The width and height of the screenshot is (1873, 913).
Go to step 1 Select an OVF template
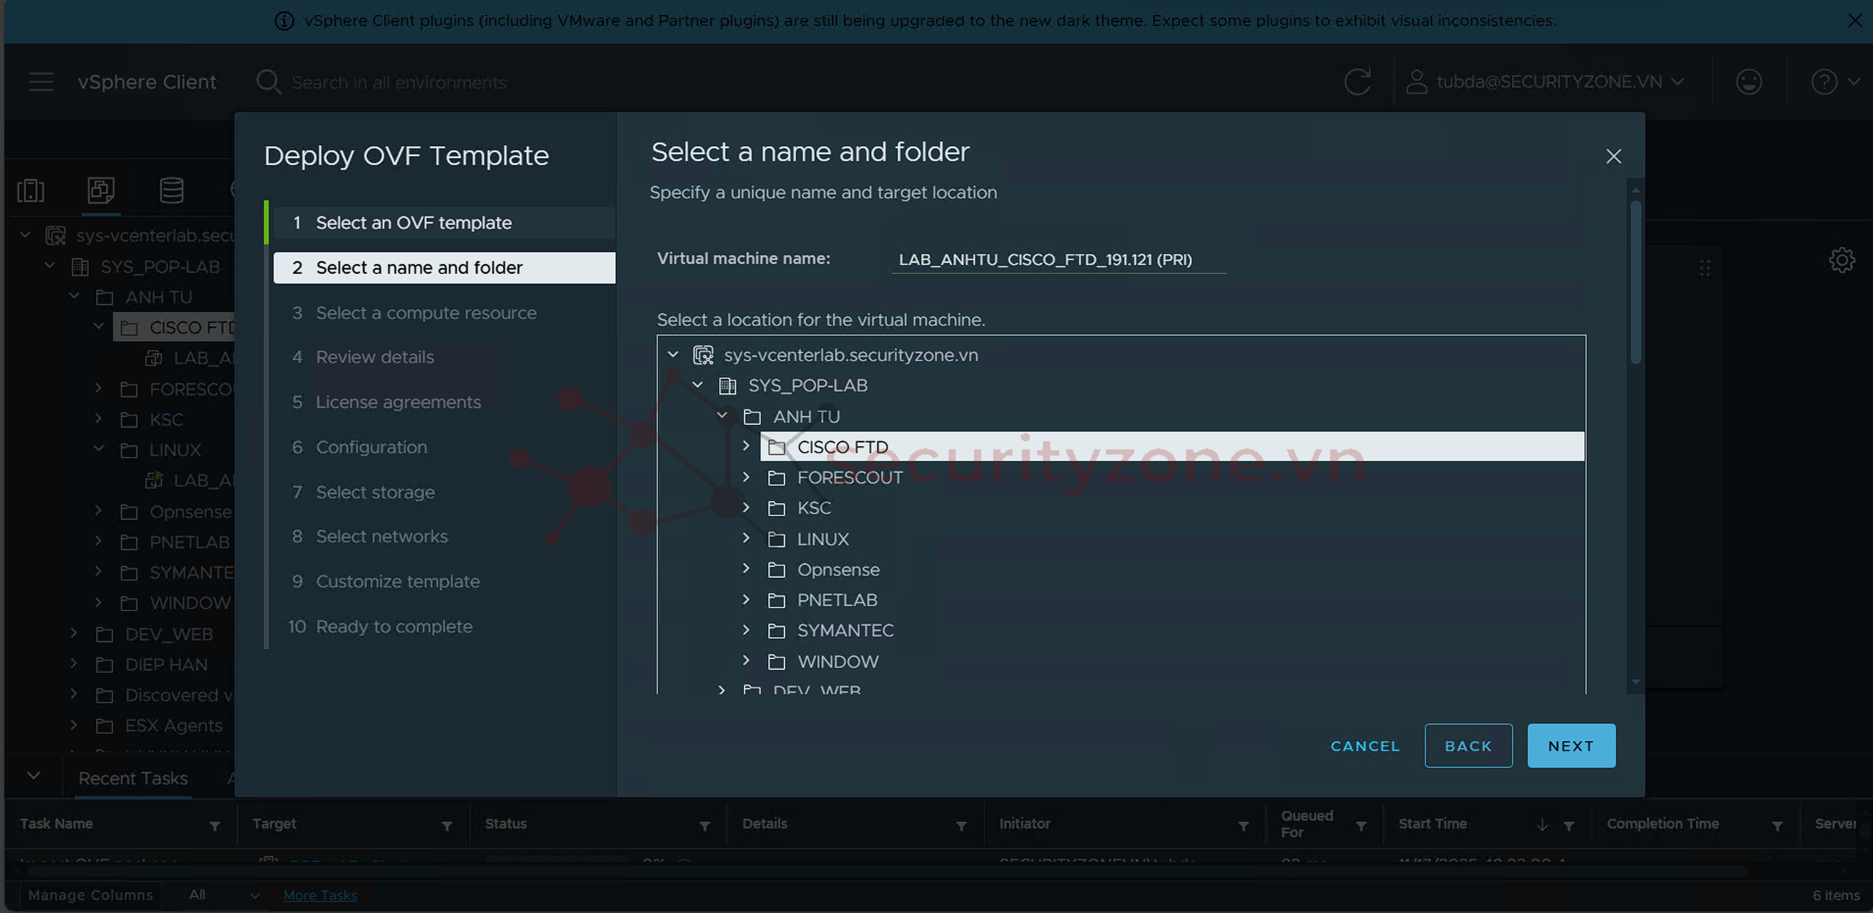point(413,223)
